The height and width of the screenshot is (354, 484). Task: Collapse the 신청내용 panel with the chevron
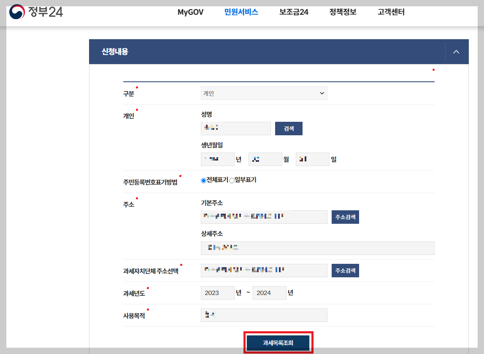click(456, 51)
